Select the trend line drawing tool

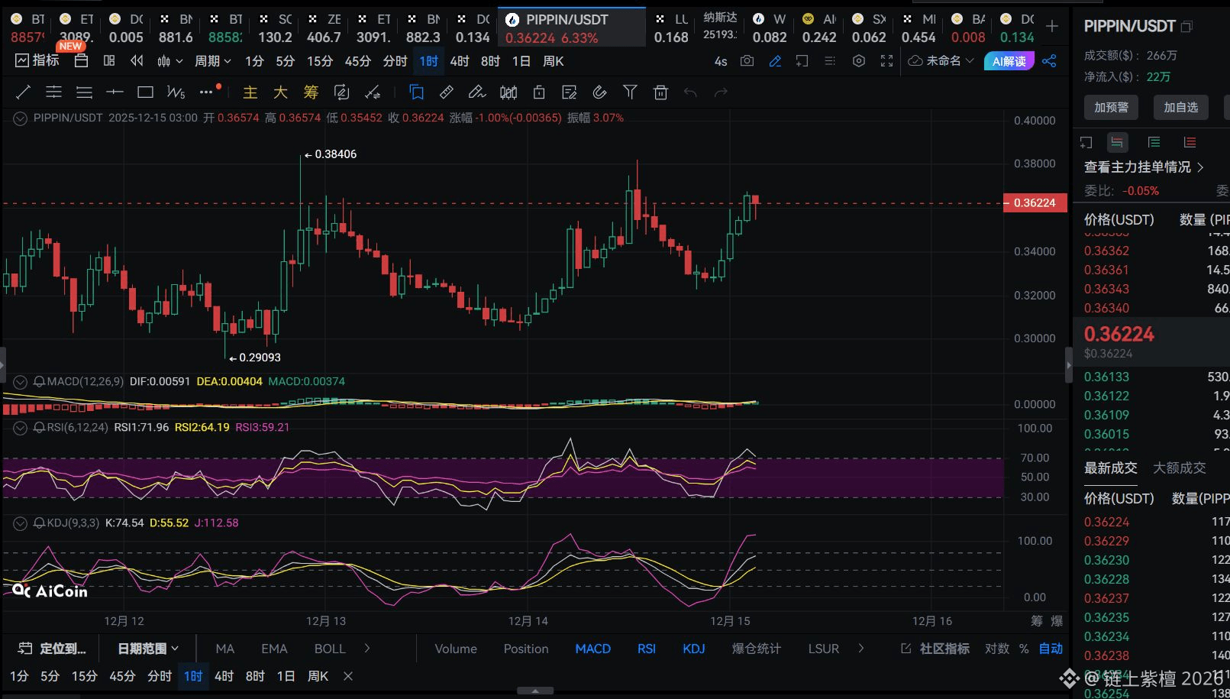pyautogui.click(x=23, y=92)
